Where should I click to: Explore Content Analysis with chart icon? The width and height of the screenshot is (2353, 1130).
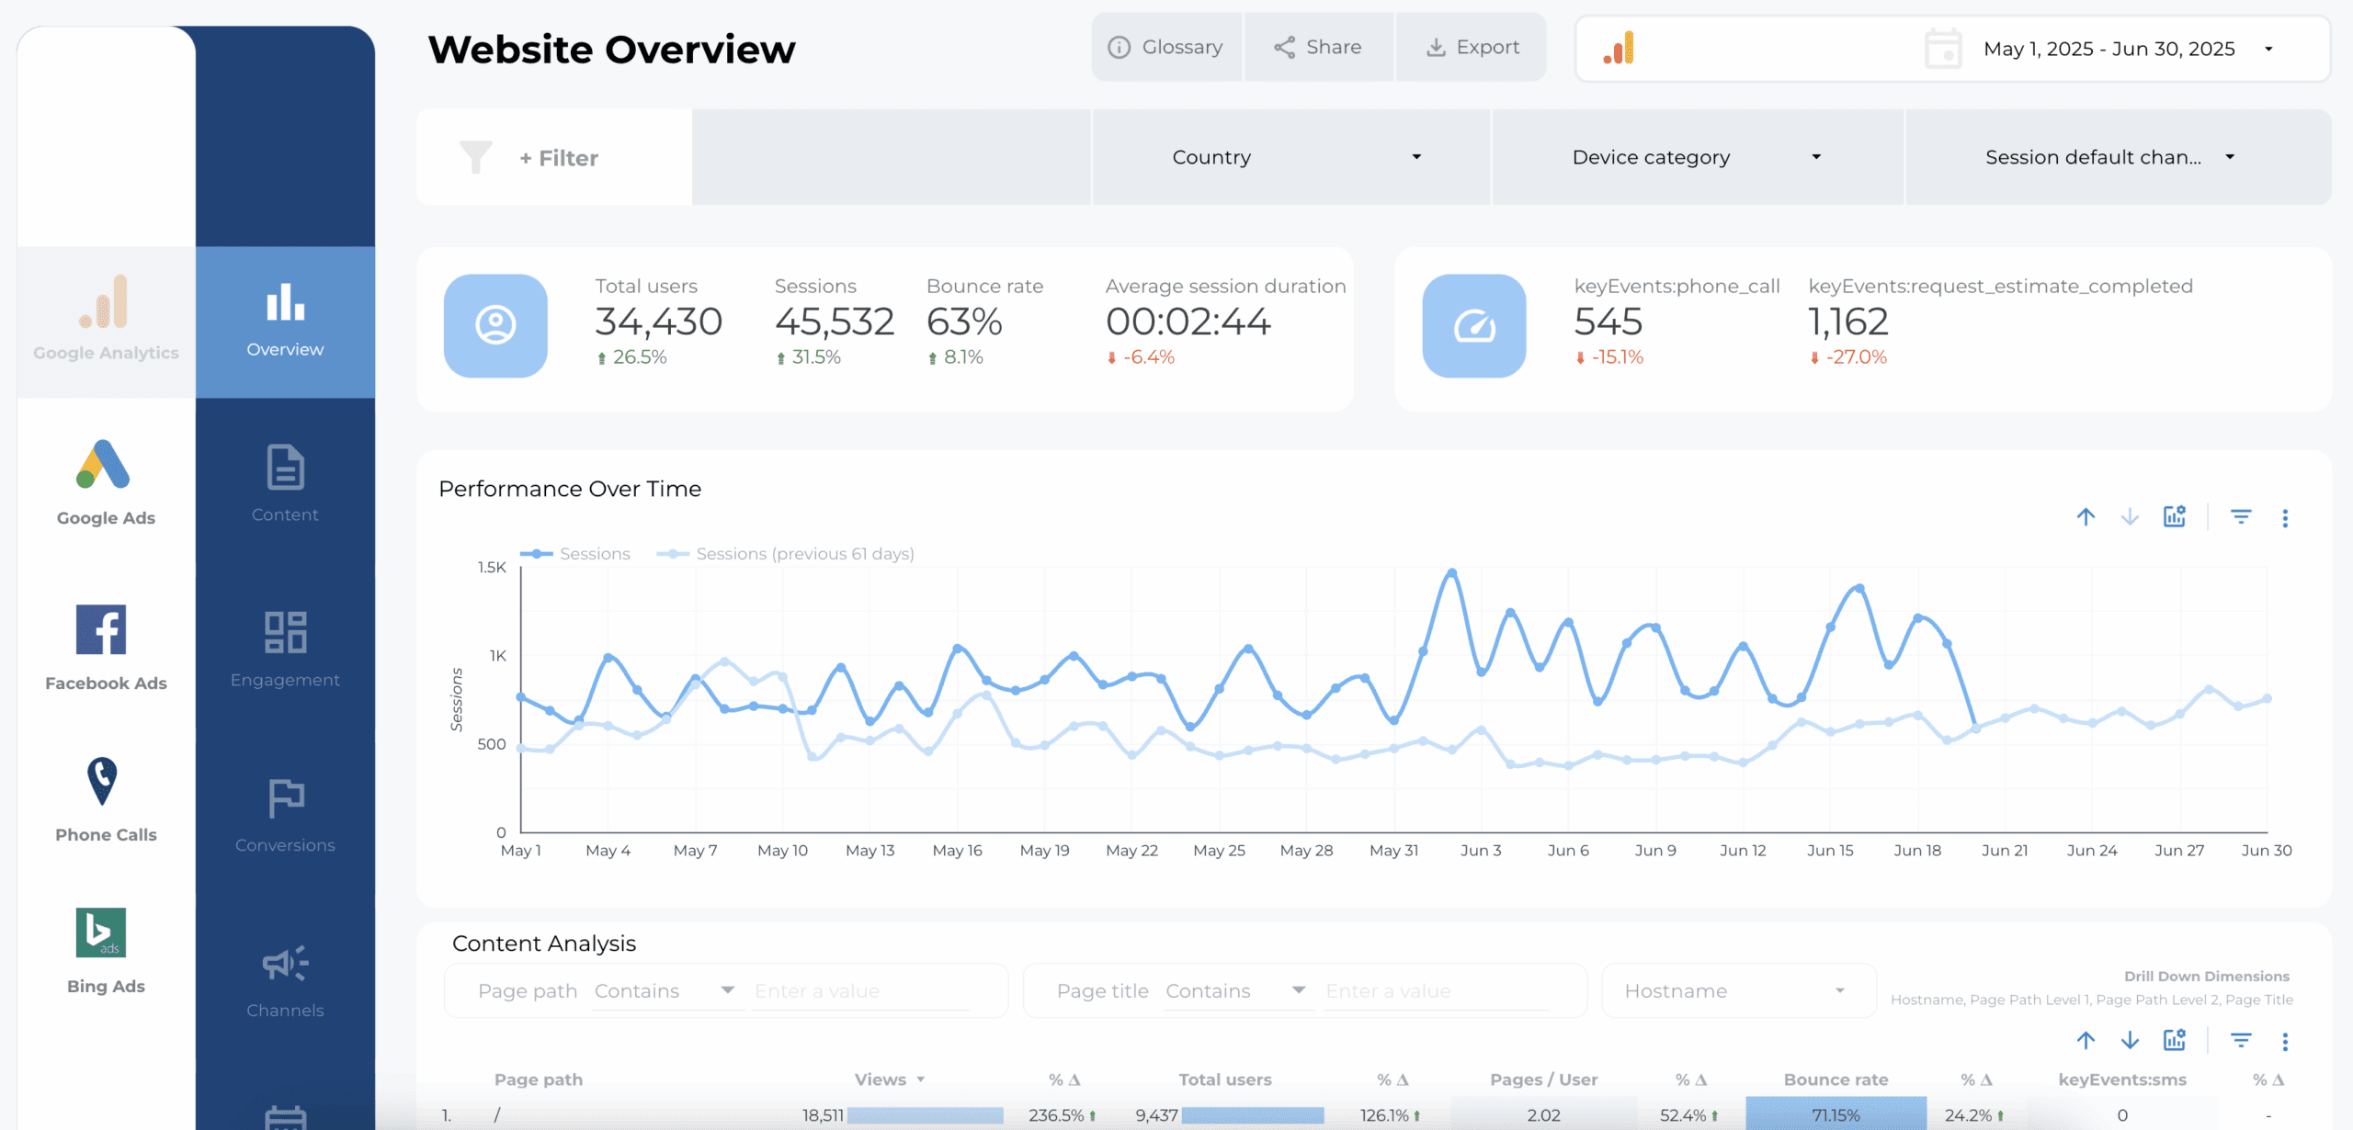click(x=2175, y=1040)
